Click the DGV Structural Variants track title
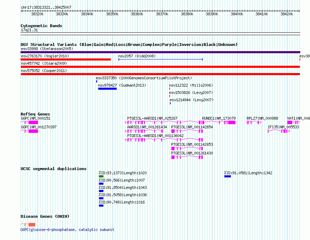 point(129,45)
